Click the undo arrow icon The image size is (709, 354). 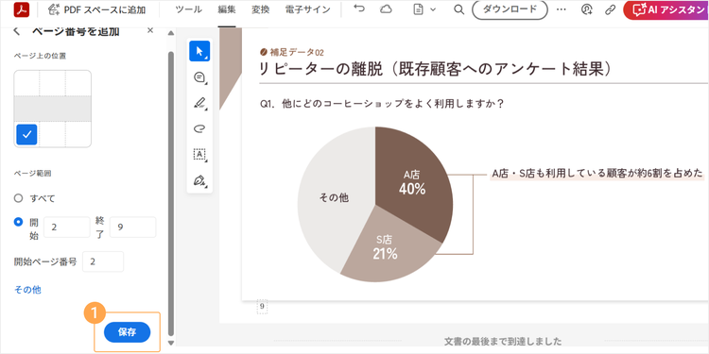point(359,9)
